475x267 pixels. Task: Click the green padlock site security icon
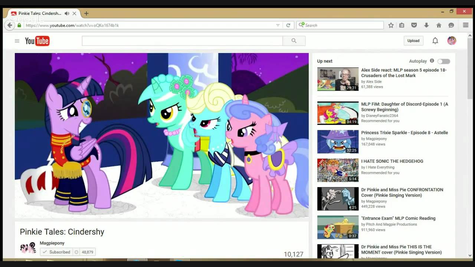(x=19, y=25)
